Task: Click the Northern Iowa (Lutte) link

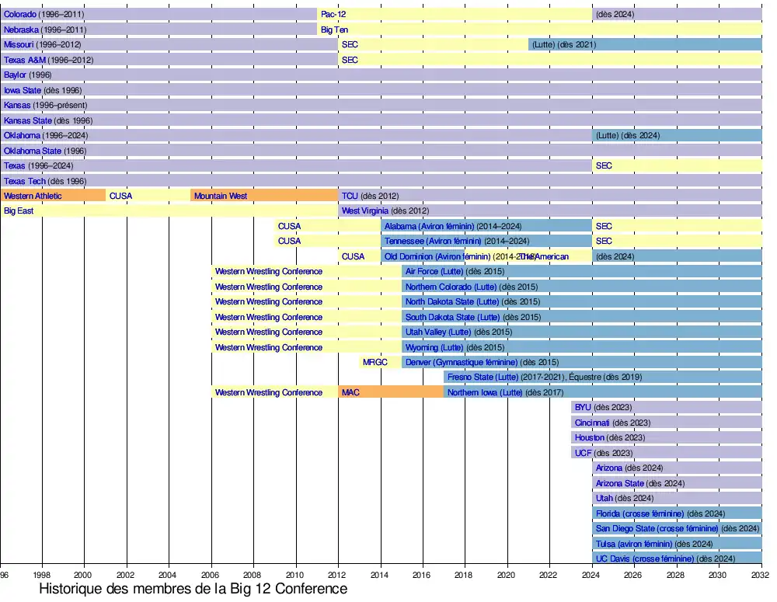Action: [x=485, y=392]
